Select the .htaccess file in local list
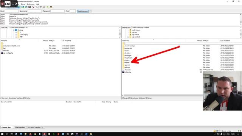Image resolution: width=242 pixels, height=136 pixels. (x=6, y=51)
